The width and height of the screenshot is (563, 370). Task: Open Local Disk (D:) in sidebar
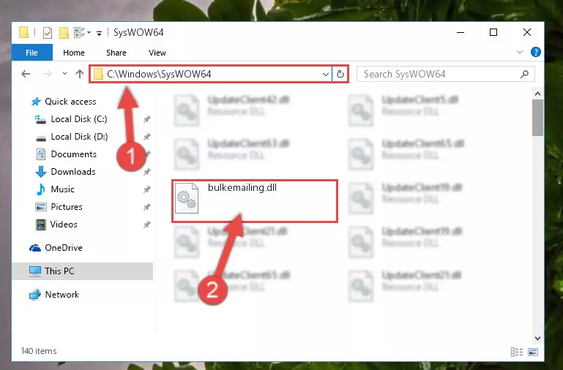[79, 137]
